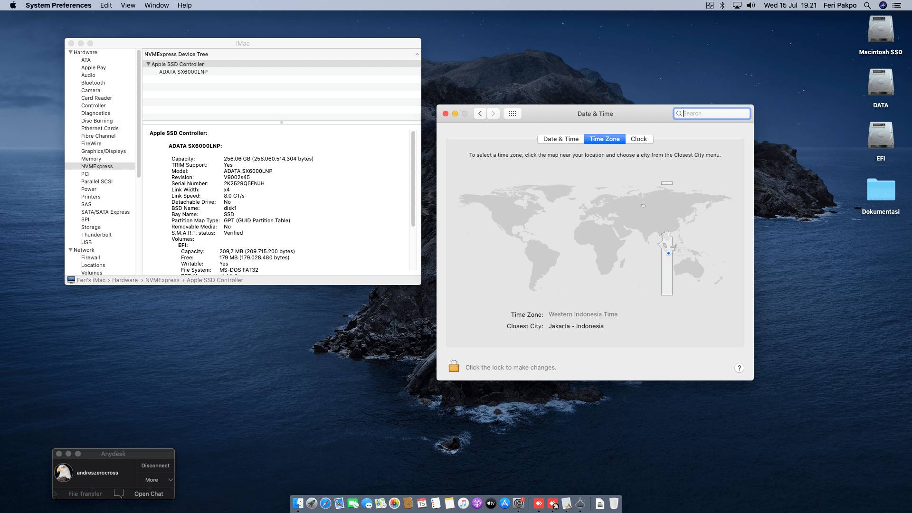The height and width of the screenshot is (513, 912).
Task: Select Firewall under Network
Action: point(90,257)
